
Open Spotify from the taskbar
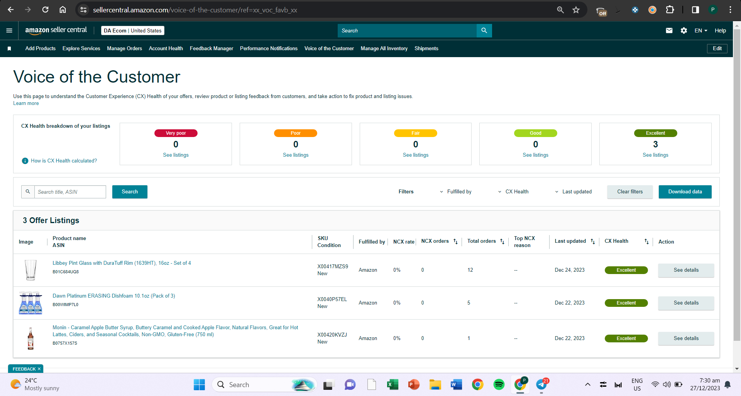coord(499,384)
